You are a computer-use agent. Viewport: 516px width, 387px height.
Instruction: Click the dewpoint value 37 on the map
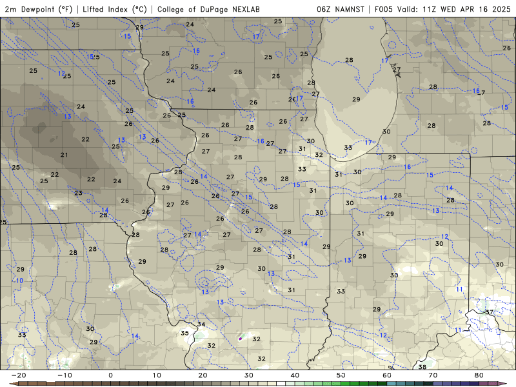pos(490,312)
